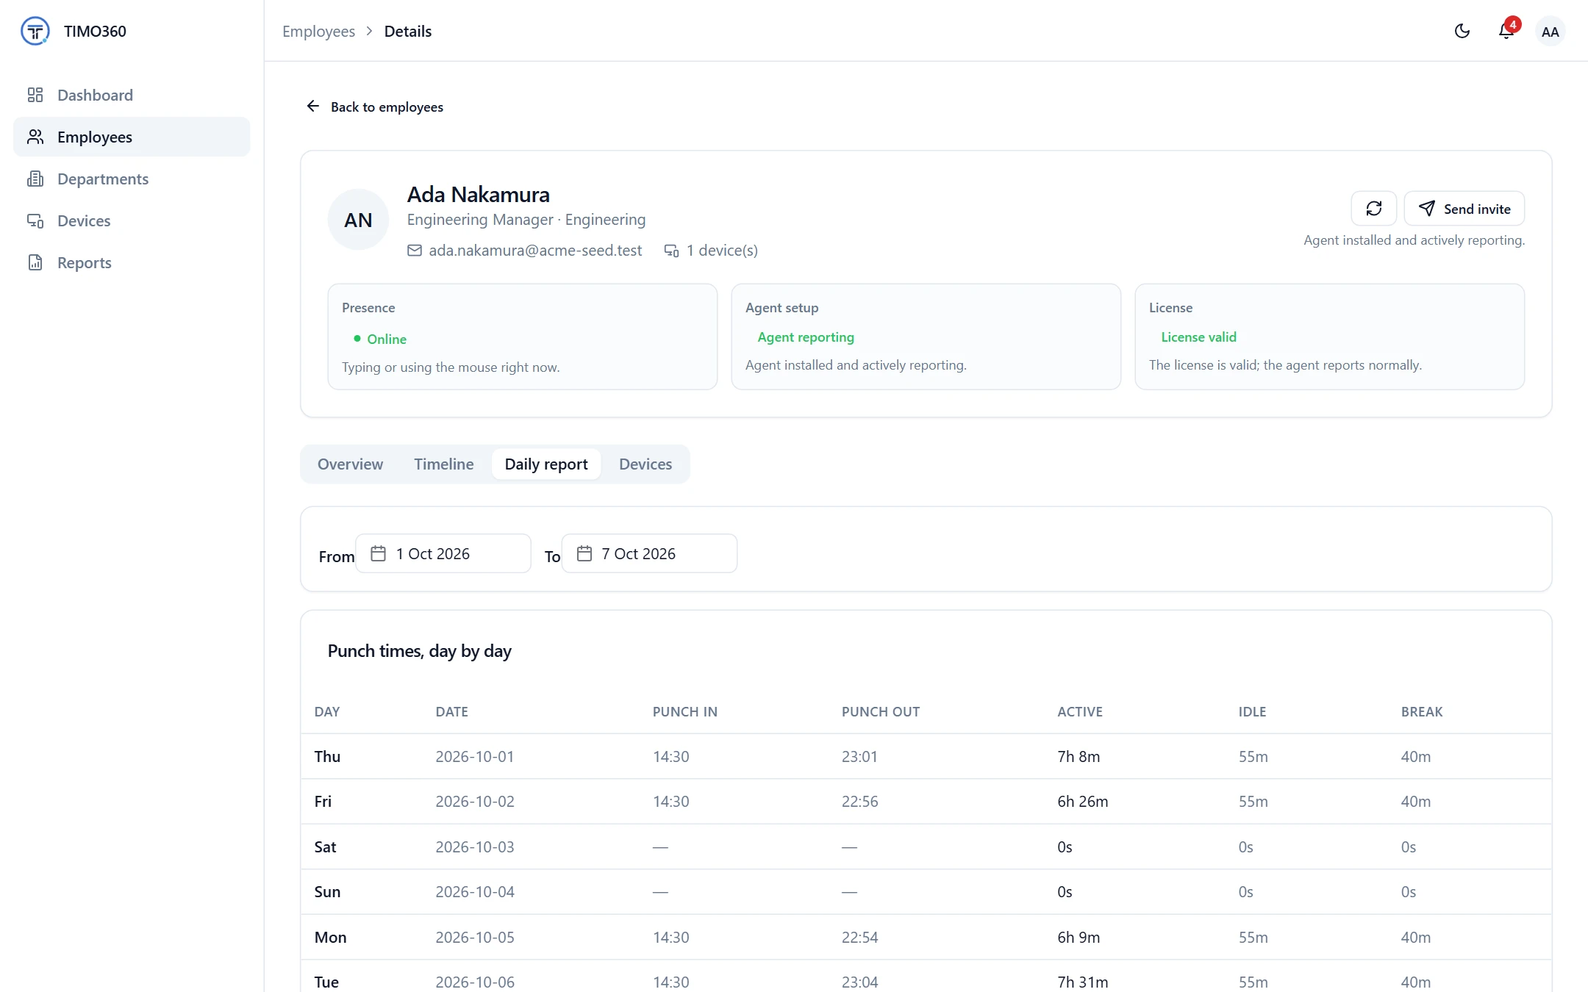Click the Back to employees link

click(374, 107)
